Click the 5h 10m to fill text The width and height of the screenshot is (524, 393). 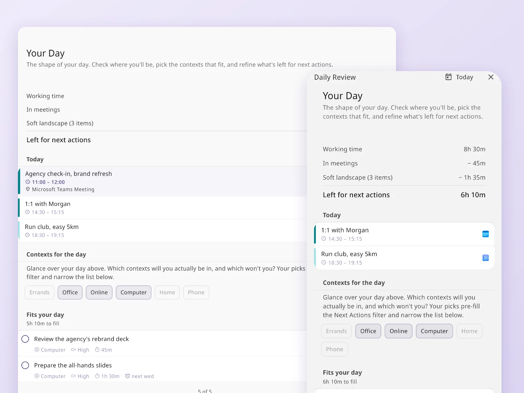click(43, 323)
